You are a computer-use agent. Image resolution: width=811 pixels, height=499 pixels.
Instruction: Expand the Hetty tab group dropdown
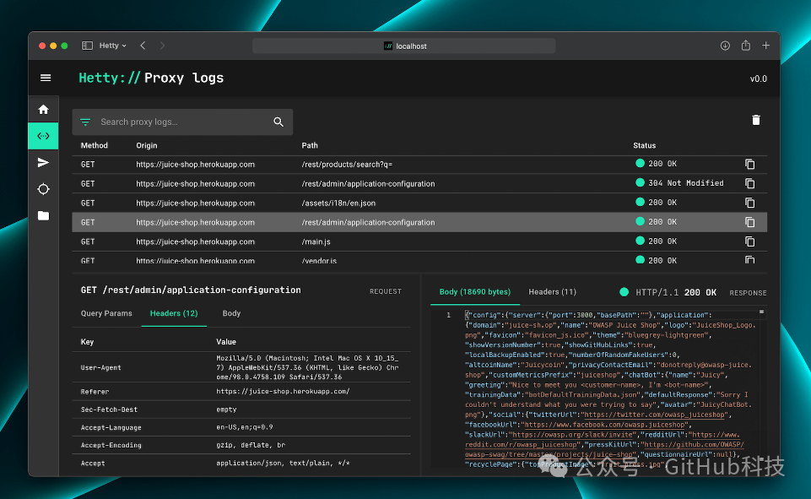(x=113, y=46)
